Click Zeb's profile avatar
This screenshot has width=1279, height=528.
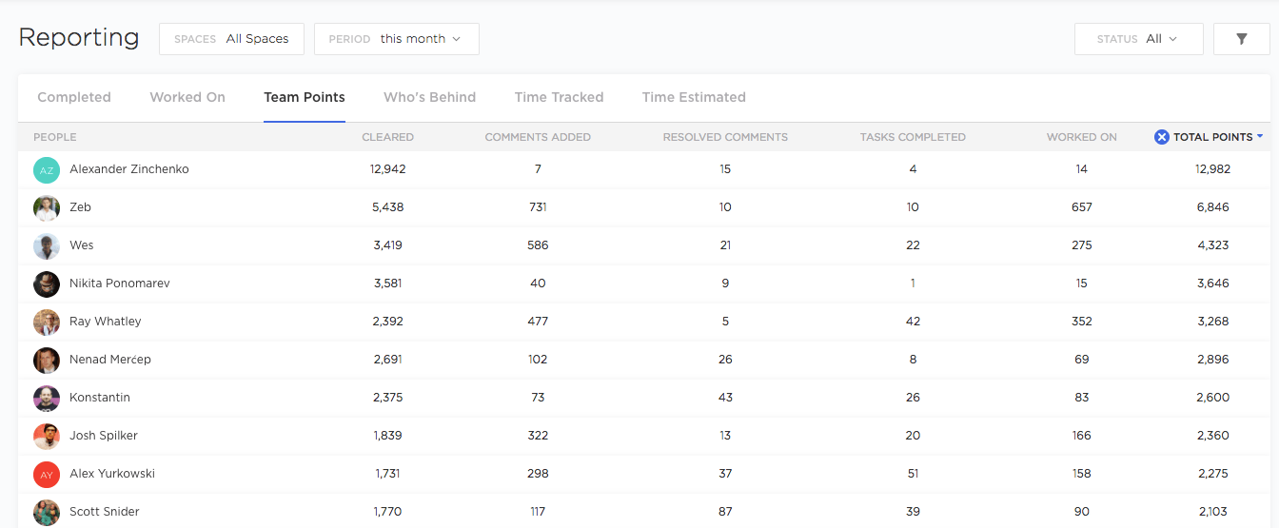click(x=47, y=207)
